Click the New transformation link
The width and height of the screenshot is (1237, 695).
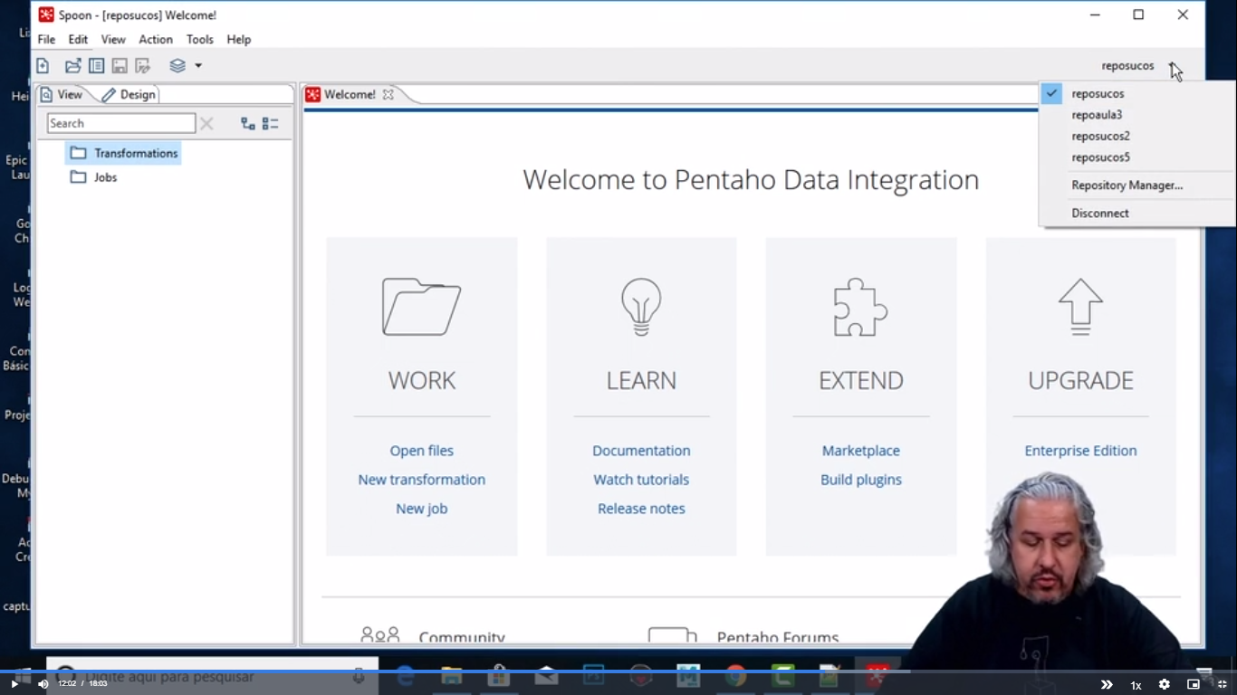pos(422,480)
